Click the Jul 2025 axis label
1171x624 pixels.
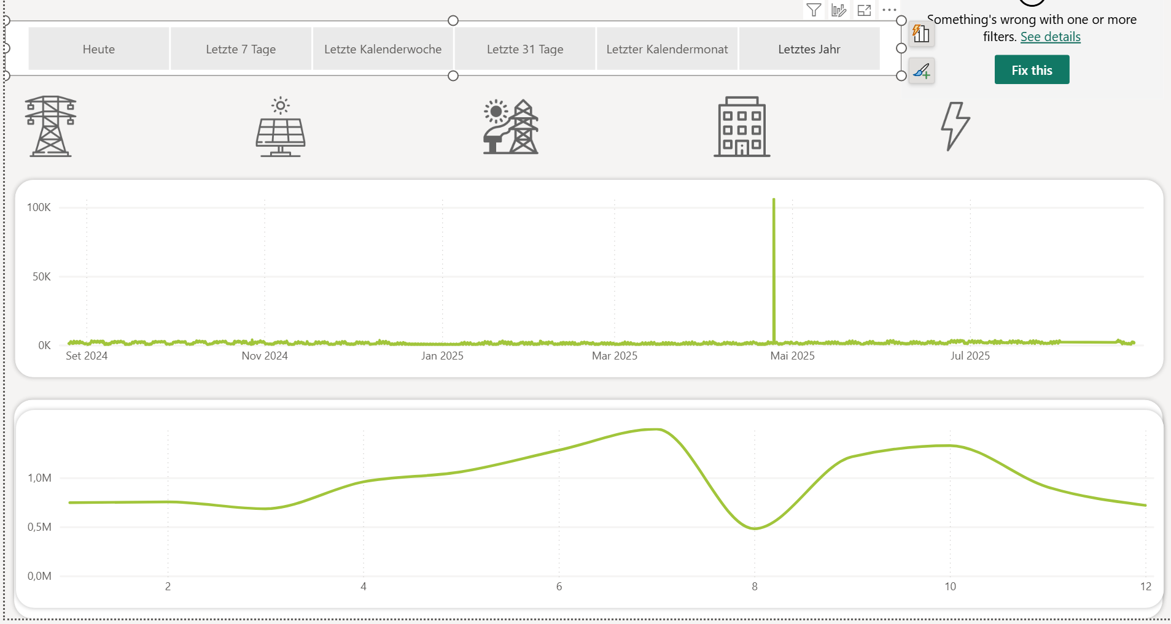pyautogui.click(x=970, y=356)
